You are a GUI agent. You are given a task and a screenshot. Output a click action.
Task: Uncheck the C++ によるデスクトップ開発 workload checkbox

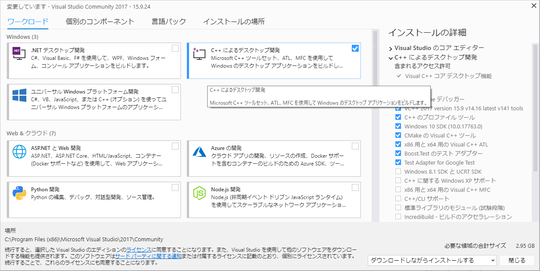click(355, 48)
